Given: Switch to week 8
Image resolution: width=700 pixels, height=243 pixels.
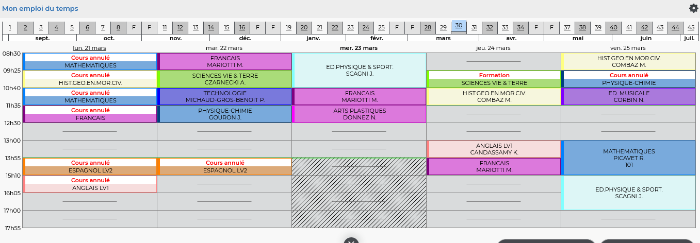Looking at the screenshot, I should tap(118, 28).
